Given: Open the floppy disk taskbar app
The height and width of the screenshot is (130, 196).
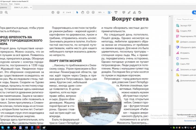Looking at the screenshot, I should click(x=20, y=128).
